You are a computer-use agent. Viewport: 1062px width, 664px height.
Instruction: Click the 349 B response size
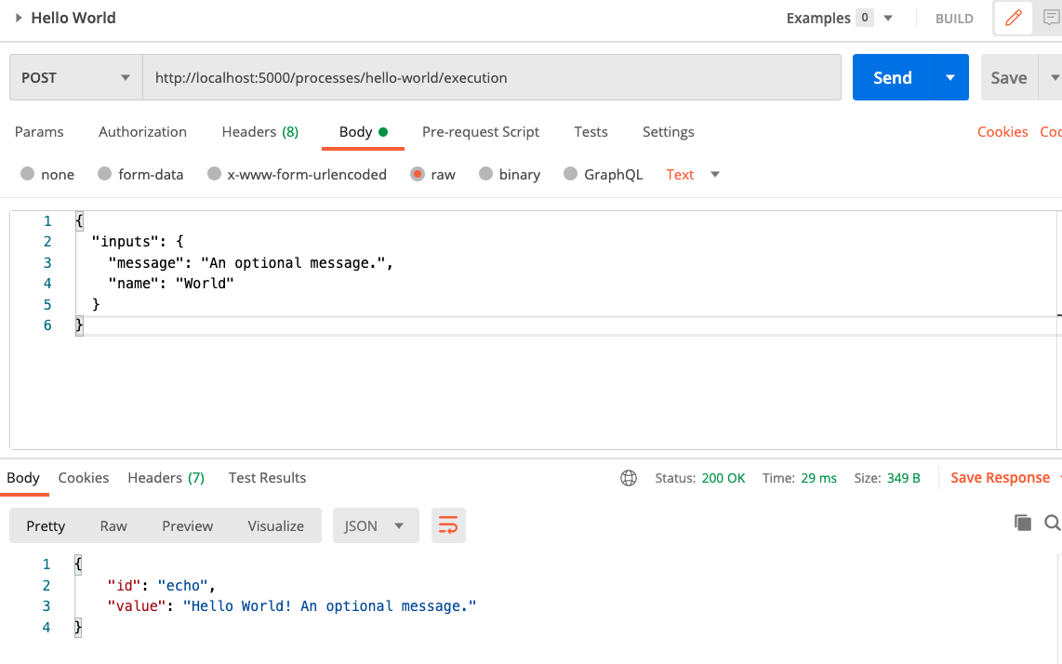(x=904, y=478)
